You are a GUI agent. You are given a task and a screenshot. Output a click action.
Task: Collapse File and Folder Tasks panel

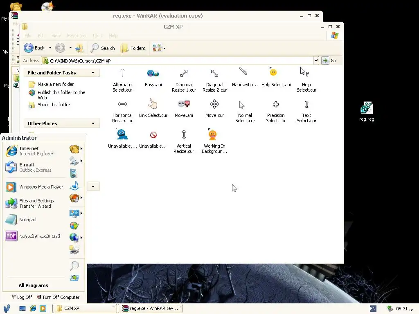pos(93,73)
